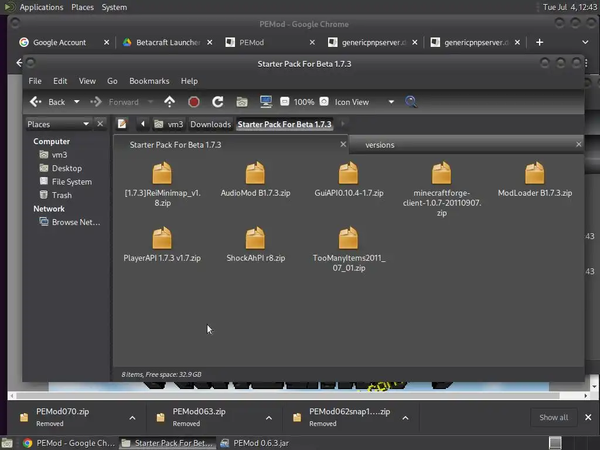Viewport: 600px width, 450px height.
Task: Open Places menu in top panel
Action: click(82, 7)
